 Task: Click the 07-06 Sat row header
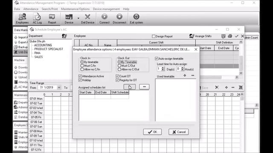pyautogui.click(x=36, y=122)
